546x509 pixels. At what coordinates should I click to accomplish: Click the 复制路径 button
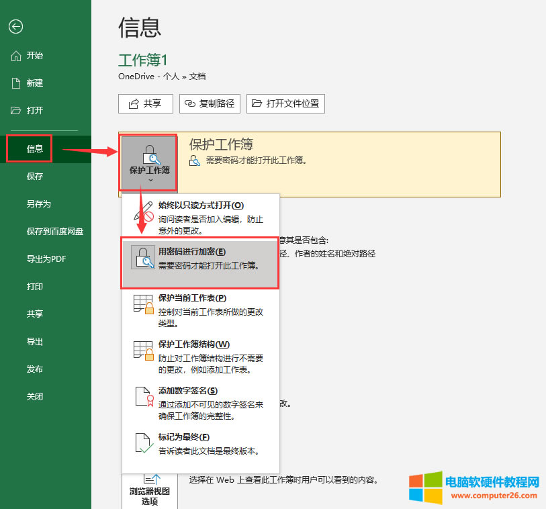tap(210, 103)
